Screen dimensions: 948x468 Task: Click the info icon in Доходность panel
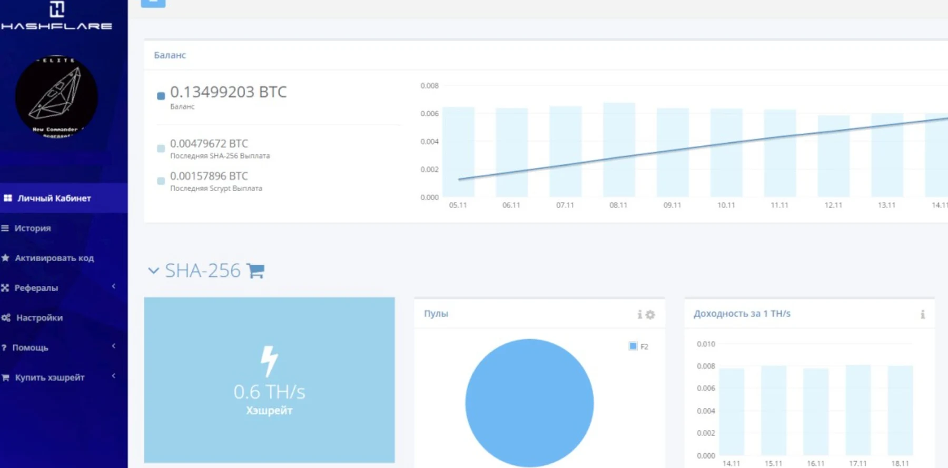923,314
